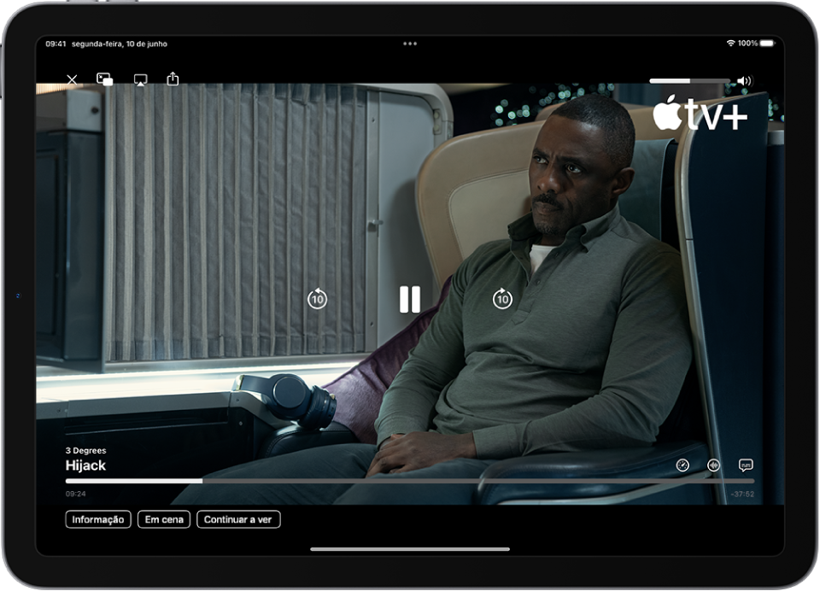Tap the 3 Degrees episode name
This screenshot has width=820, height=591.
click(85, 450)
